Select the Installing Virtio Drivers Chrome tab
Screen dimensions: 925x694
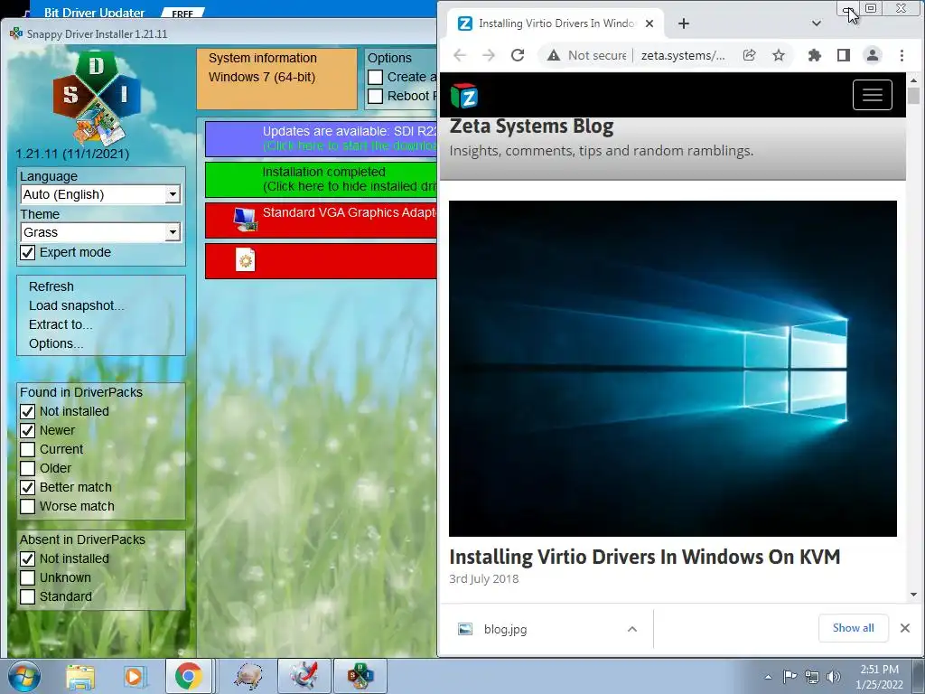click(556, 23)
